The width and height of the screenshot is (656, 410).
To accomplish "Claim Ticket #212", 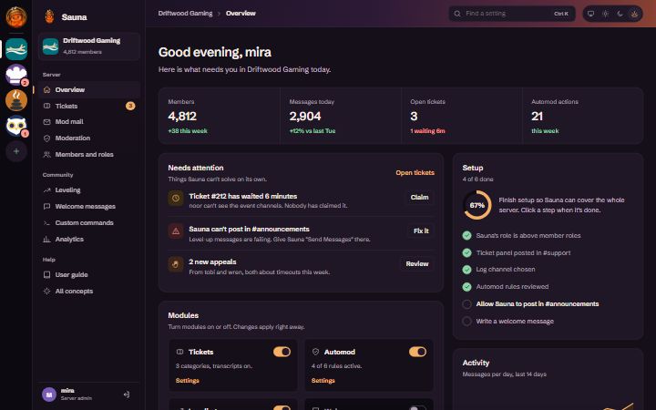I will coord(419,197).
